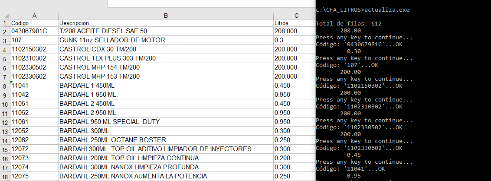Click BARDAHL 2 450ML cell
491x181 pixels.
click(166, 104)
